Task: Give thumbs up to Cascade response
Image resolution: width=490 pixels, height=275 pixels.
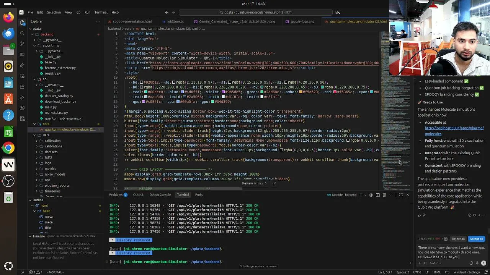Action: click(x=419, y=215)
